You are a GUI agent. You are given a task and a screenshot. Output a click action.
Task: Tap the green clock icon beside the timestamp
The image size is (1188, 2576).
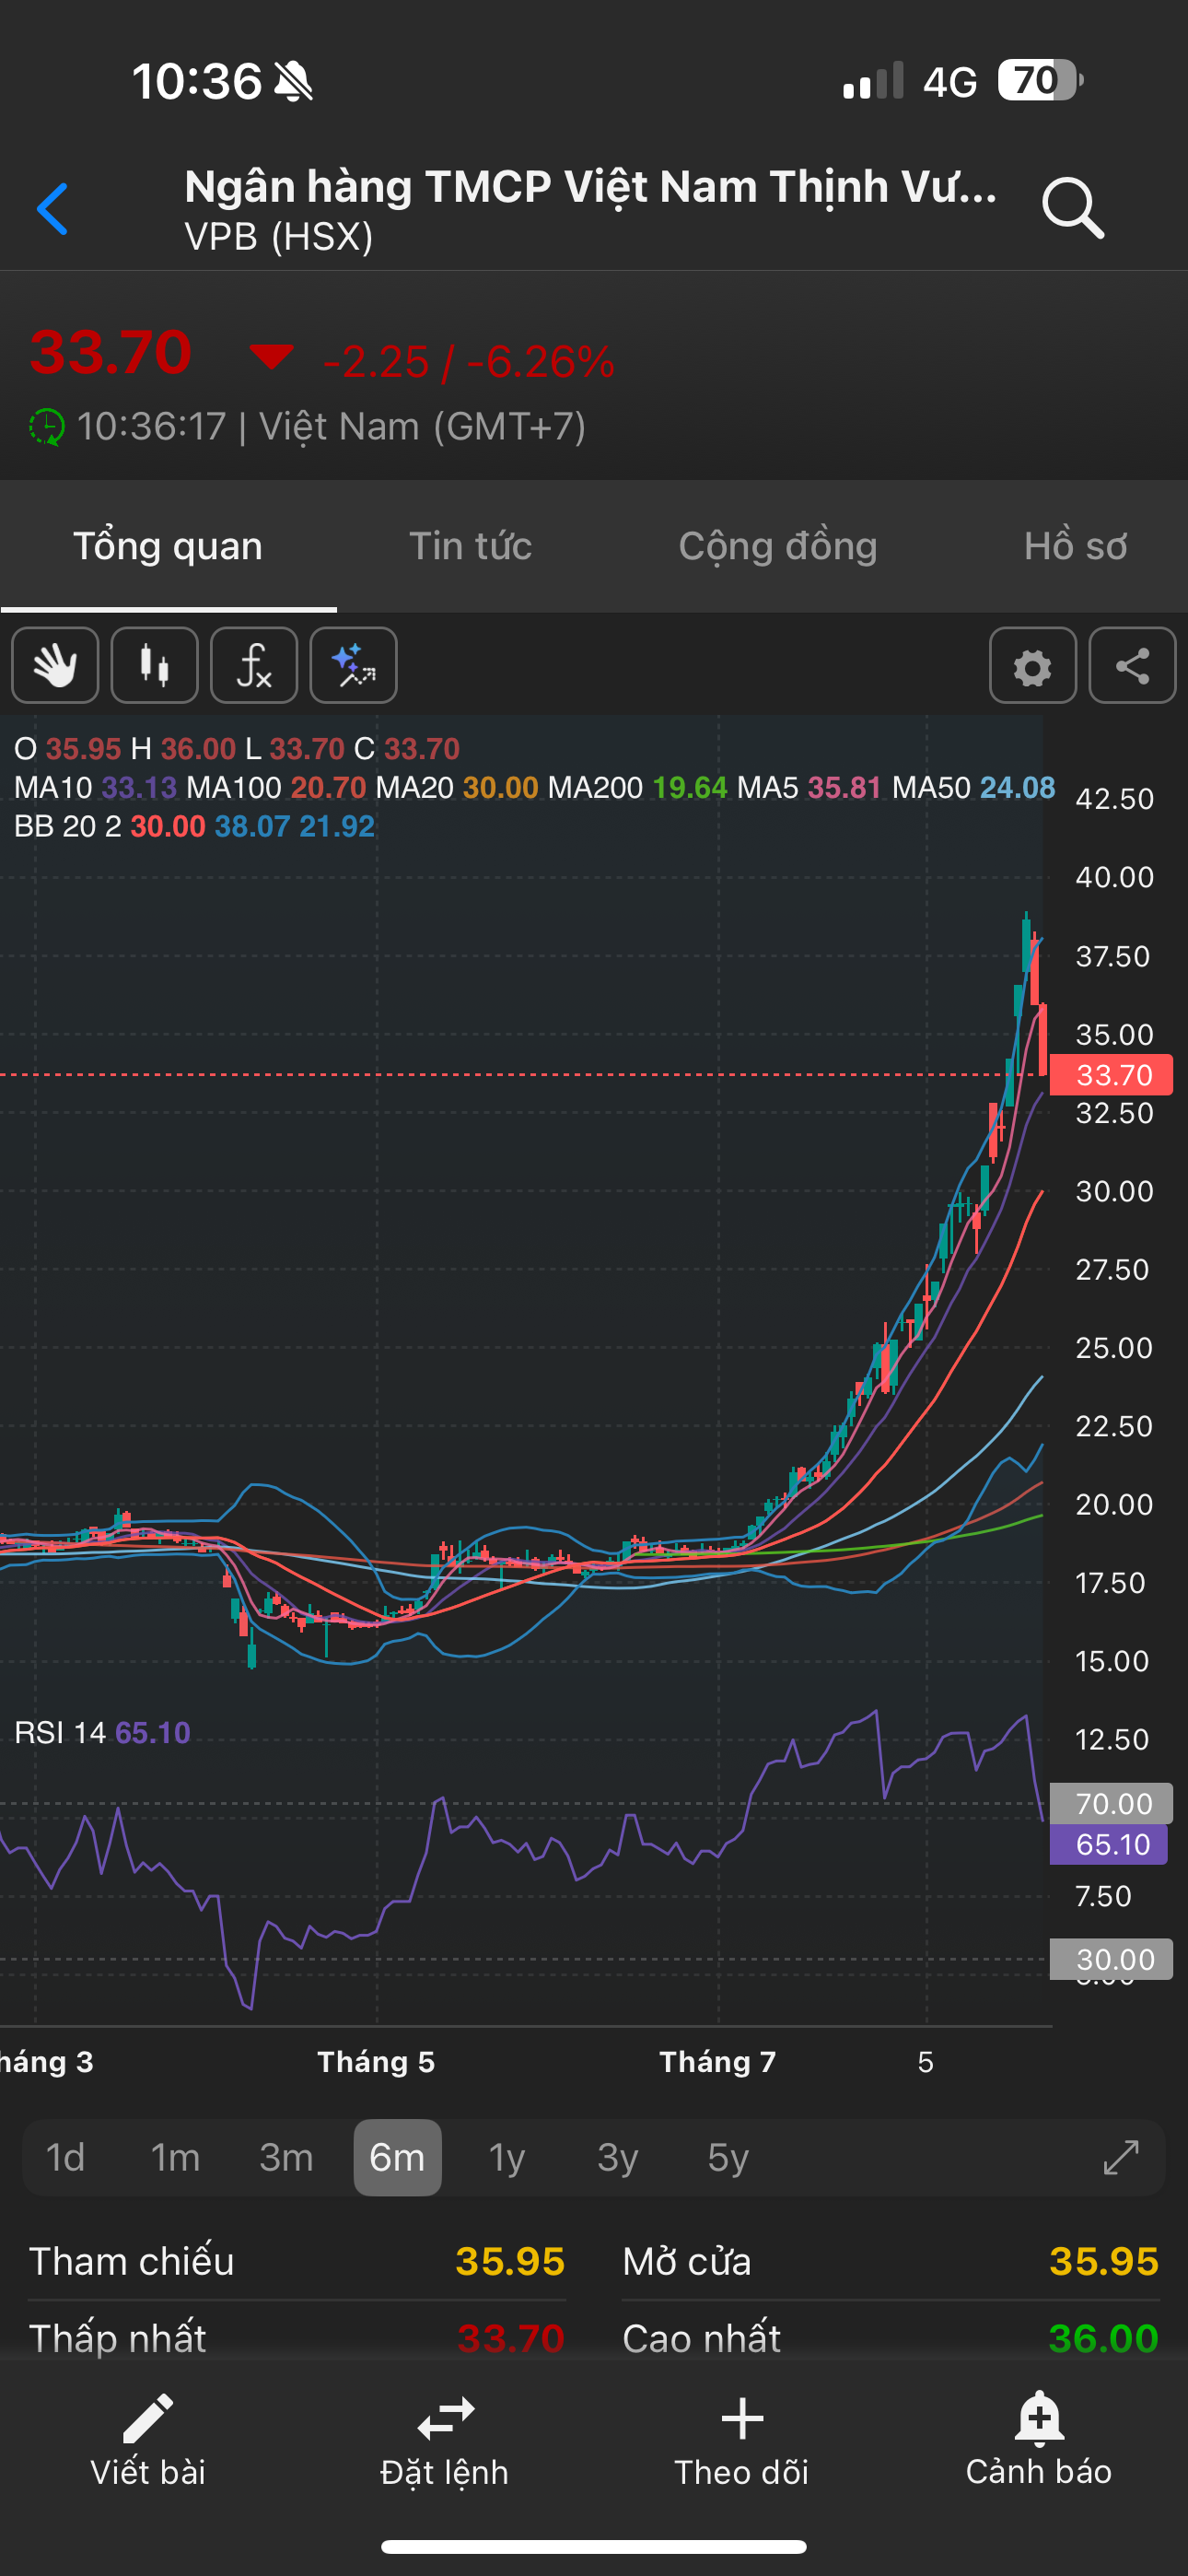coord(46,427)
